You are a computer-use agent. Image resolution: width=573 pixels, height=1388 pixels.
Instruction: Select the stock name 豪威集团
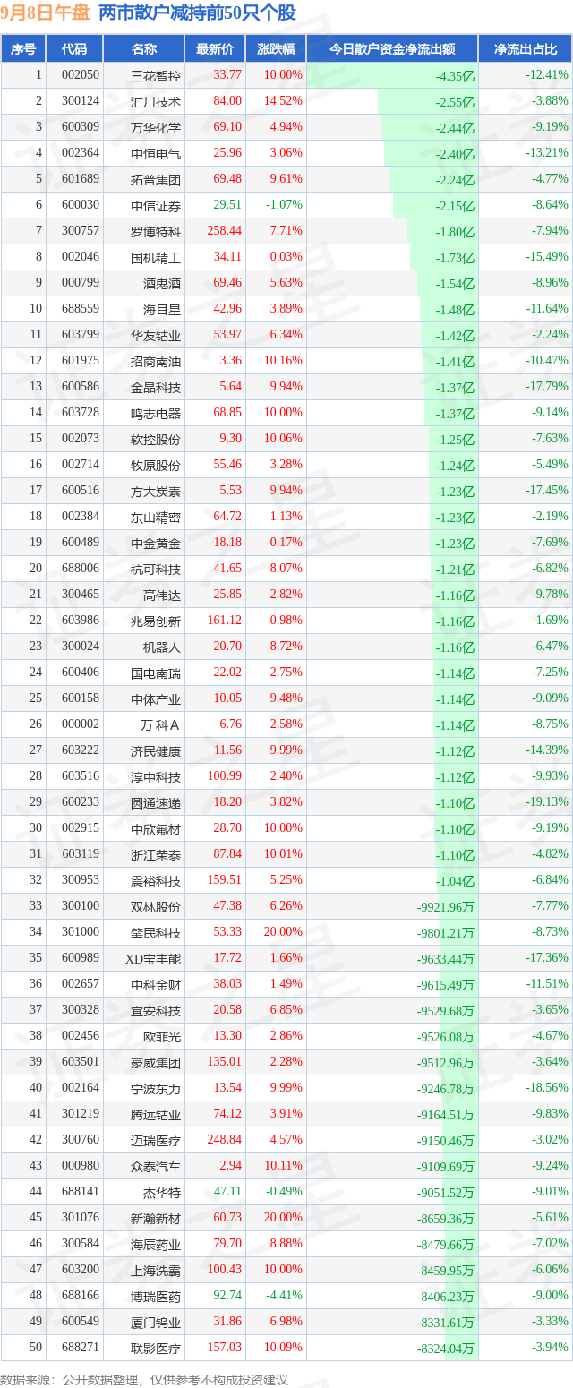click(156, 1062)
